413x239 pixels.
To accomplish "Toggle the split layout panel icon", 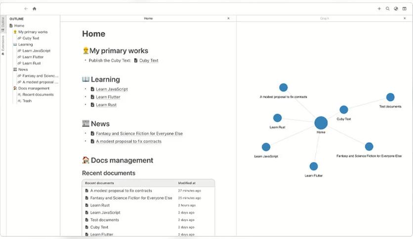I will click(404, 9).
